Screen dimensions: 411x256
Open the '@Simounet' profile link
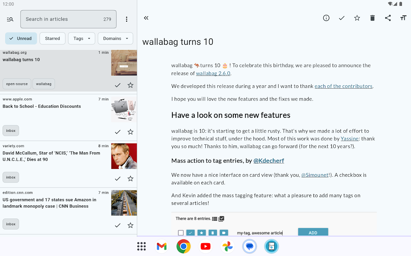click(315, 175)
